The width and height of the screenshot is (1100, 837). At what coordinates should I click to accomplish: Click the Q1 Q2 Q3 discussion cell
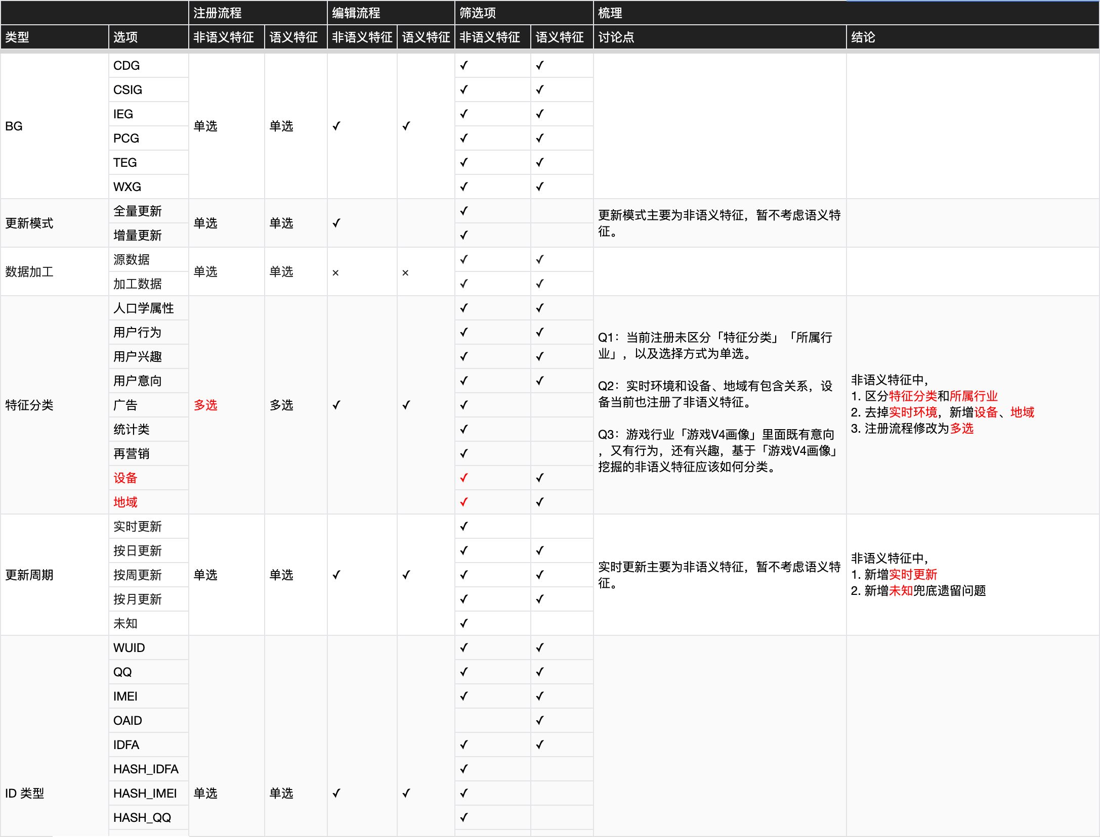coord(720,405)
